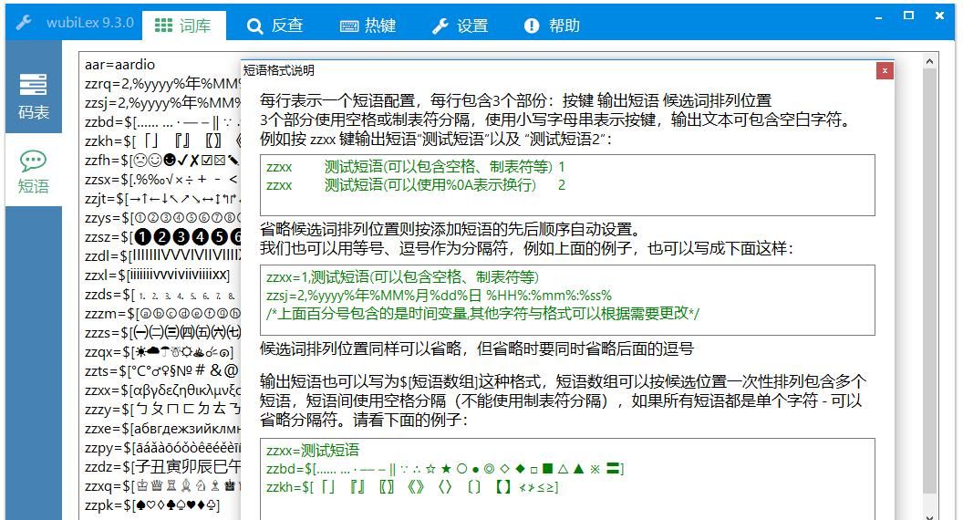Image resolution: width=963 pixels, height=520 pixels.
Task: Click the zzds dotted numbers line
Action: [162, 295]
